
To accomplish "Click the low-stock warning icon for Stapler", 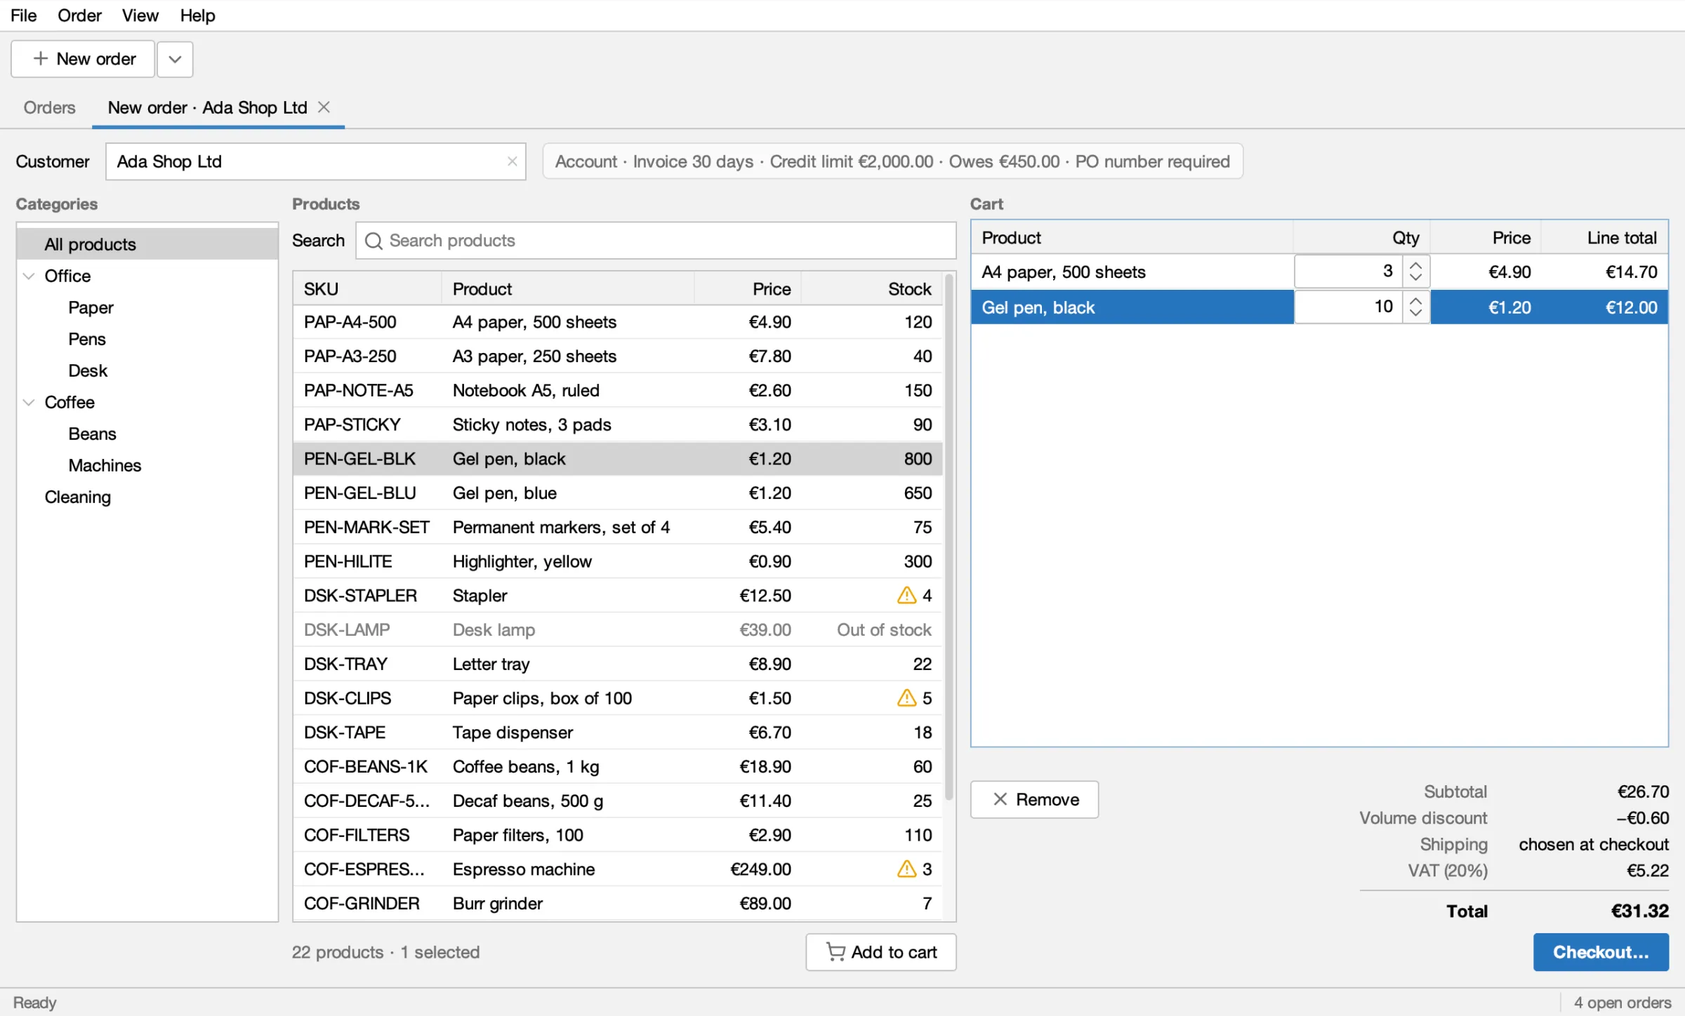I will coord(906,595).
